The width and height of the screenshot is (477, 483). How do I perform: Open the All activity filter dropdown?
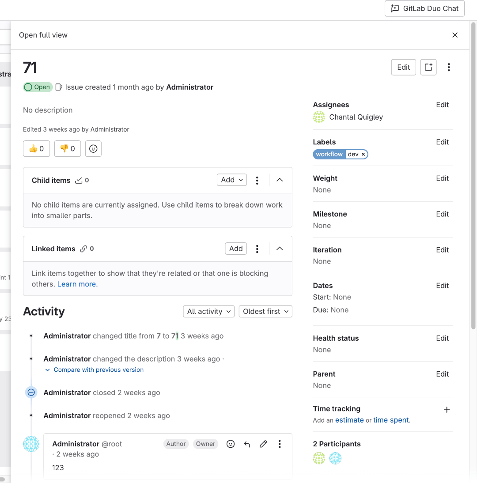pos(208,311)
